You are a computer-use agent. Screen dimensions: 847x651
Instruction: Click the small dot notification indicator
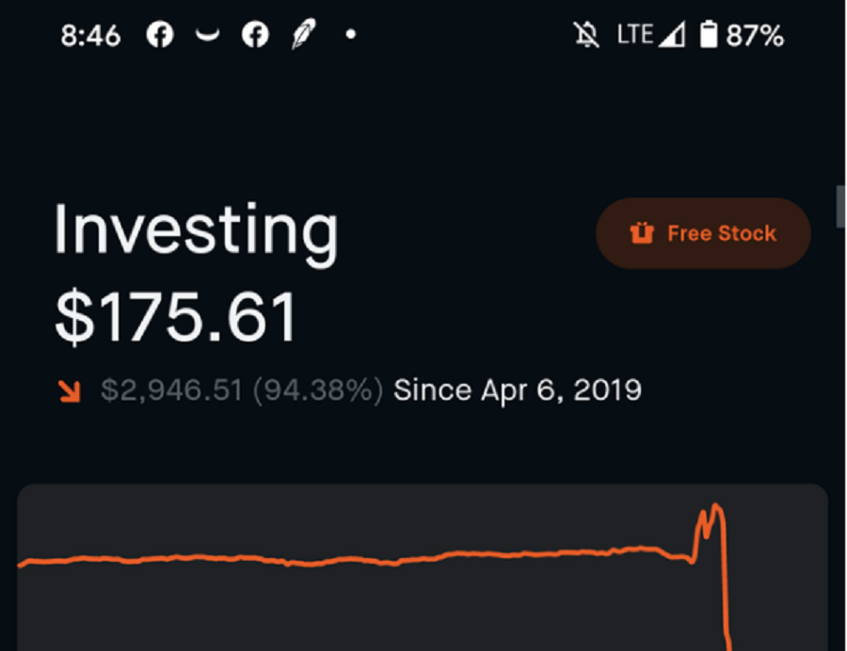[351, 36]
